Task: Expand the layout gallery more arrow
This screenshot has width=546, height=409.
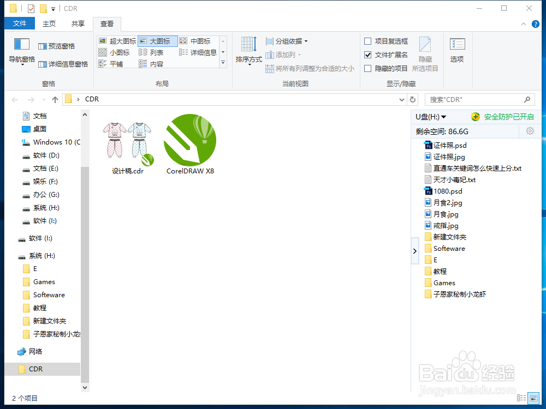Action: pos(223,63)
